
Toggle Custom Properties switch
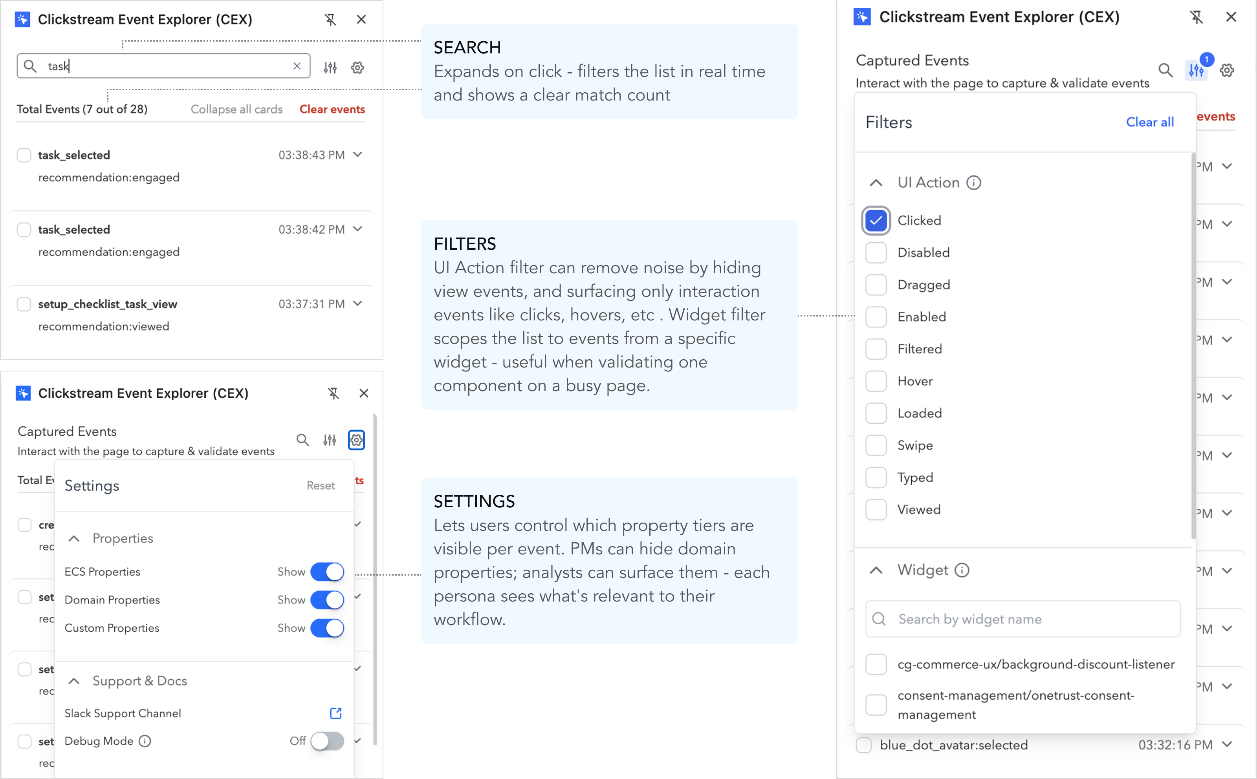tap(327, 628)
